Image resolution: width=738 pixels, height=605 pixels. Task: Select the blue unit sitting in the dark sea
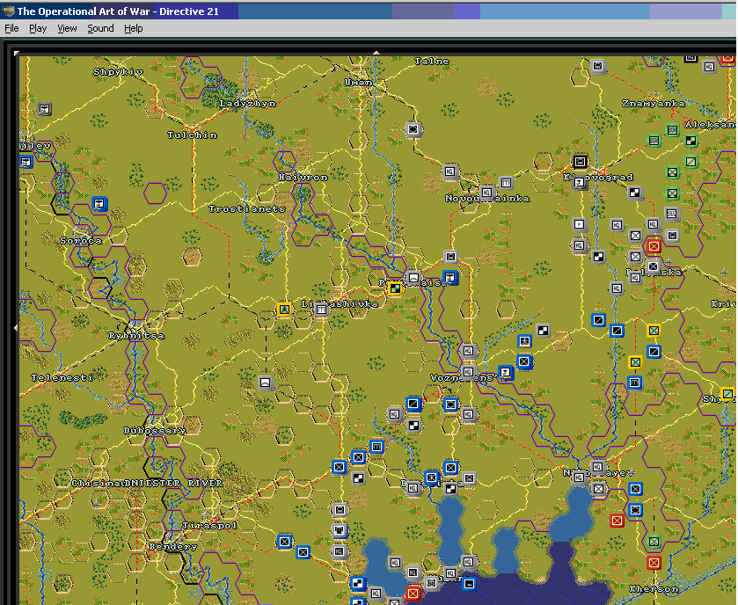468,583
